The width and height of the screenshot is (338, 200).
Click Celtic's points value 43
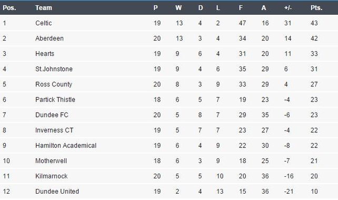click(314, 23)
